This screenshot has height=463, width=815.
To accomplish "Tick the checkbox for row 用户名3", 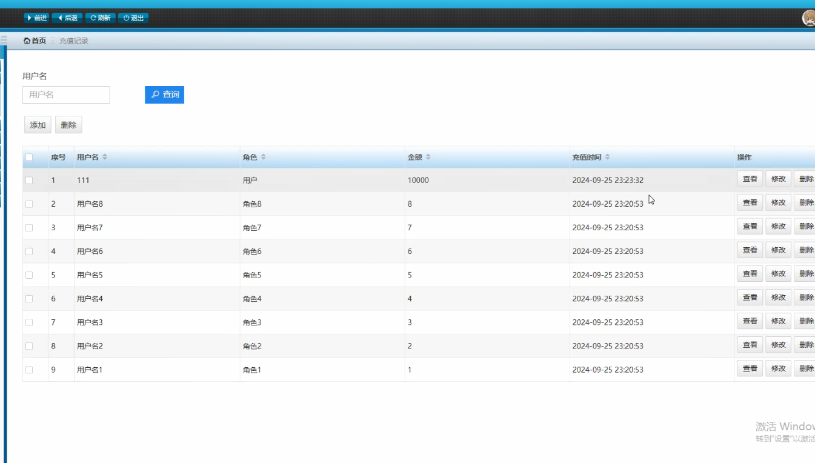I will pos(29,322).
